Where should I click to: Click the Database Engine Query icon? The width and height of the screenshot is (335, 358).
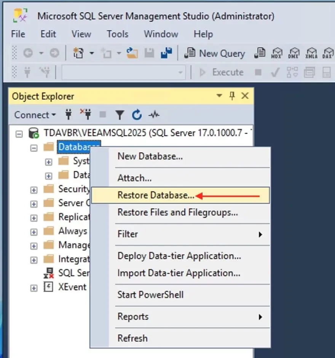(x=260, y=53)
